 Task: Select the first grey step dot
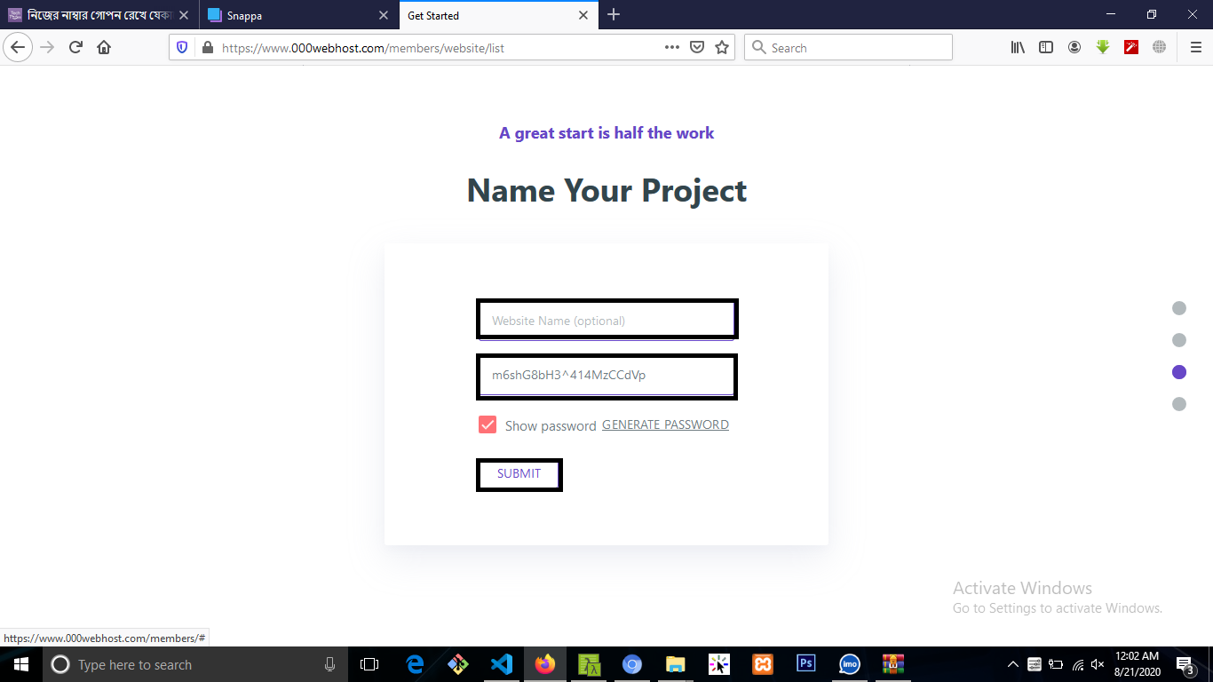(1179, 308)
